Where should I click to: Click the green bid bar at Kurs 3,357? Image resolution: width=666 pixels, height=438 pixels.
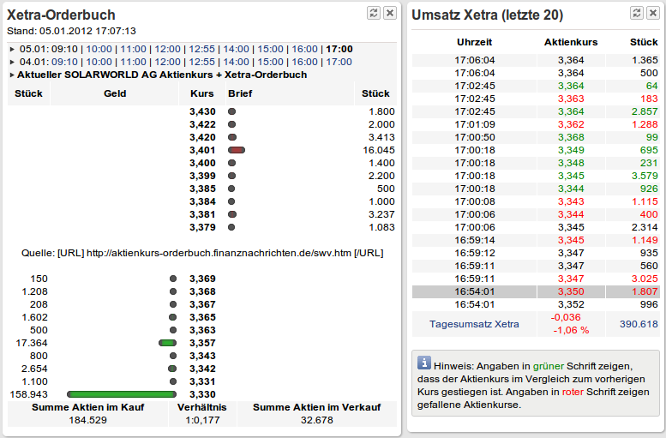tap(168, 343)
